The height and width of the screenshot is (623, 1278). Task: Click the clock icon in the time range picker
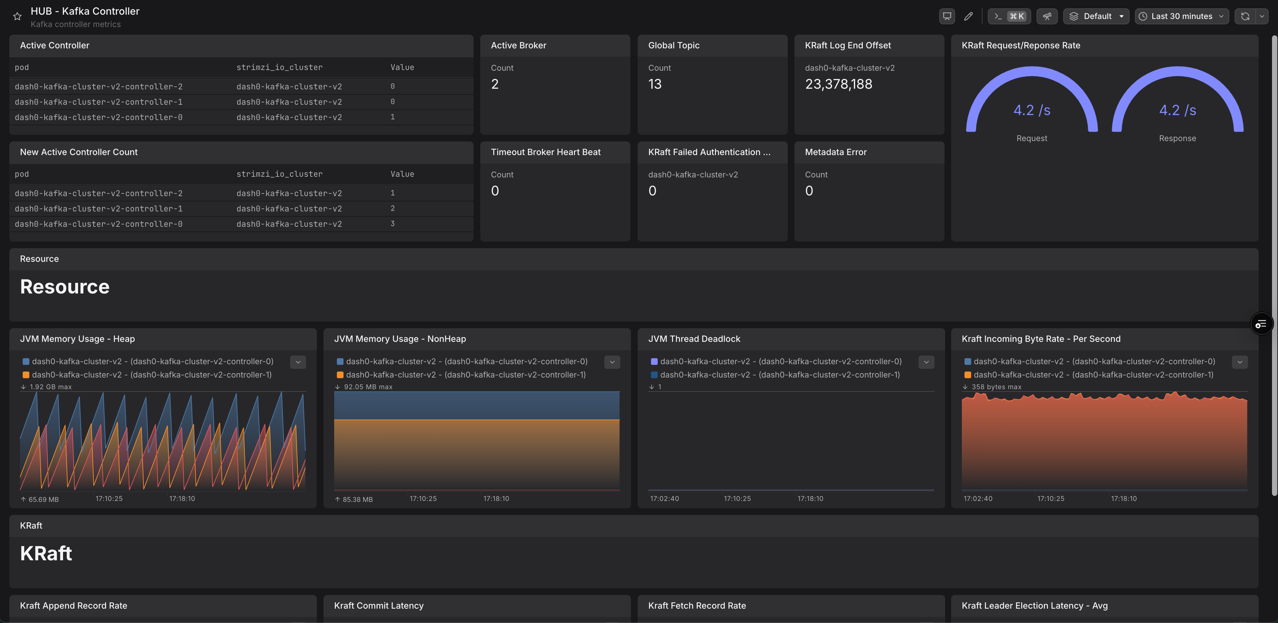coord(1143,16)
